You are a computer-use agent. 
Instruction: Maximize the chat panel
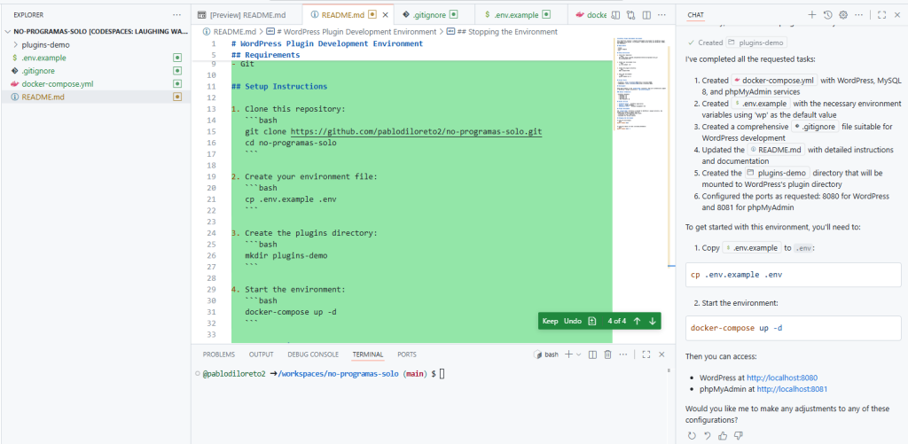881,15
